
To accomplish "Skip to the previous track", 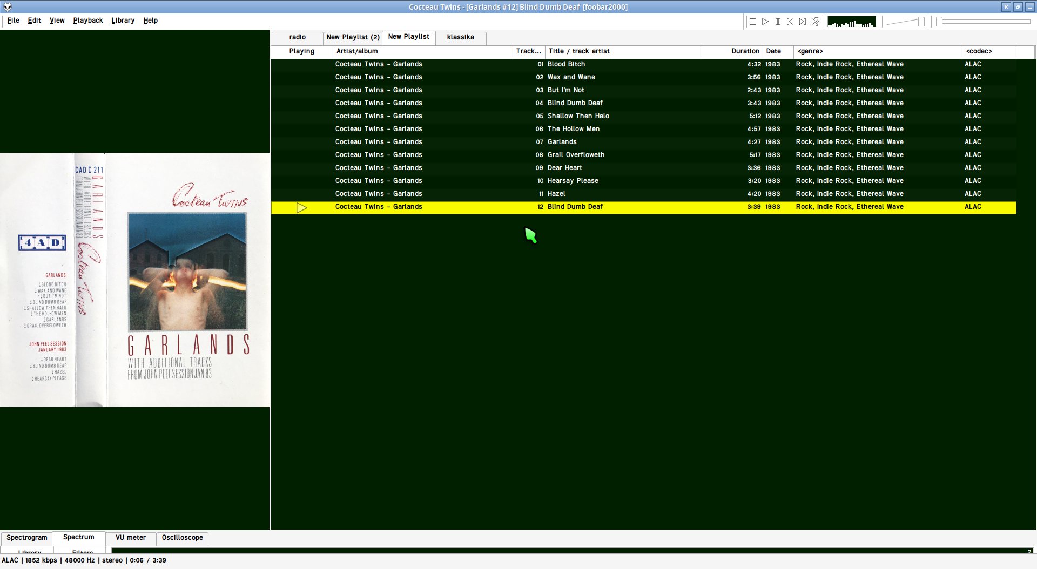I will [790, 21].
